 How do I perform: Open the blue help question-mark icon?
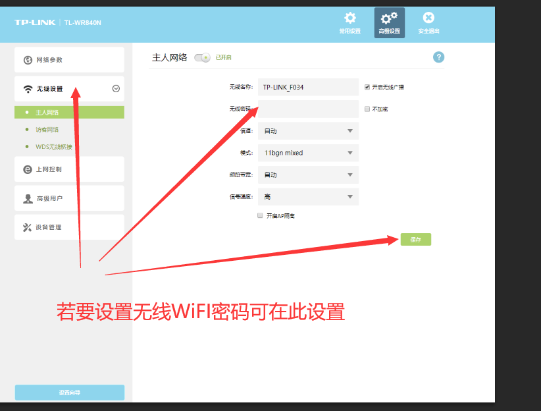[438, 57]
